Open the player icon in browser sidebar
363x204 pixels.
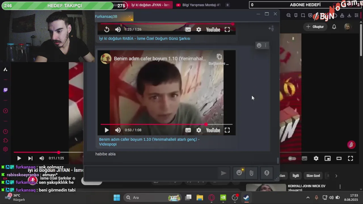coord(5,111)
